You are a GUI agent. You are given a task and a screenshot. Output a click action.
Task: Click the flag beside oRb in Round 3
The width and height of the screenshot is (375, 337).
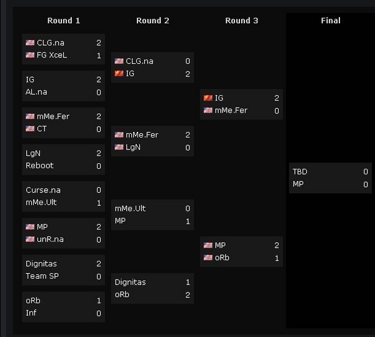coord(208,258)
